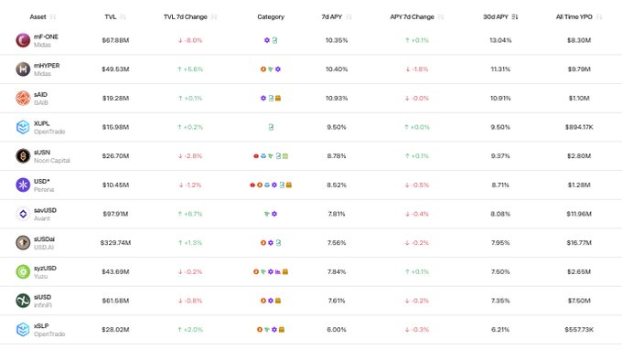Click XUPL category icon

point(271,127)
